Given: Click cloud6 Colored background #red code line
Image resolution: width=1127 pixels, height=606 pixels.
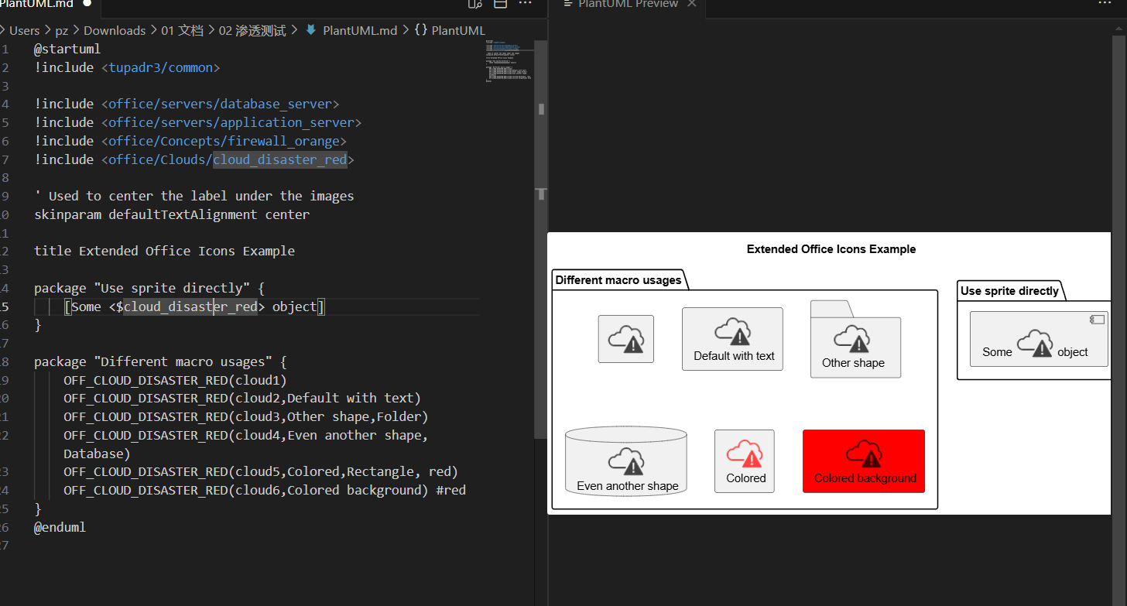Looking at the screenshot, I should (265, 490).
